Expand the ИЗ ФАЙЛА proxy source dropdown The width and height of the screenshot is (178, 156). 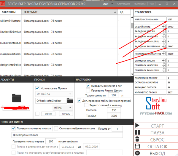[70, 94]
